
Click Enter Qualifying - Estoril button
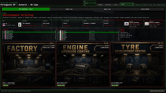[x=26, y=9]
